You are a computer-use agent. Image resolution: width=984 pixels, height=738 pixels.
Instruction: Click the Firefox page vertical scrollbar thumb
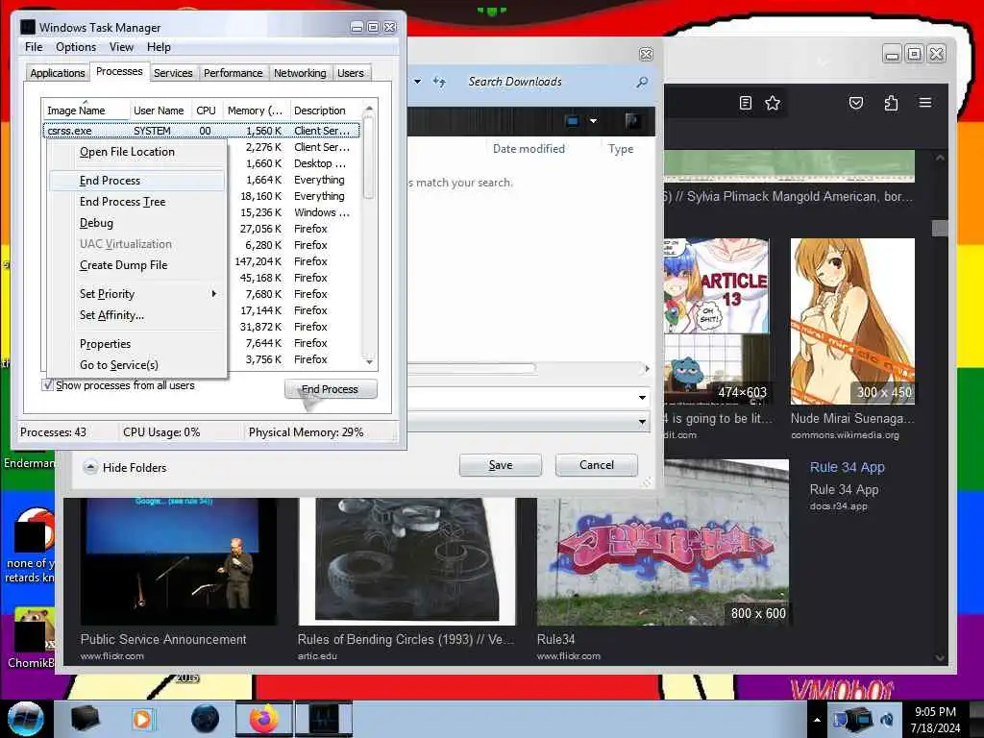point(940,228)
